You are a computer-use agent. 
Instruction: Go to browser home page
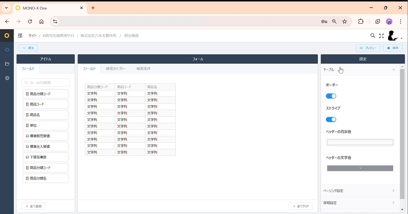[x=41, y=22]
